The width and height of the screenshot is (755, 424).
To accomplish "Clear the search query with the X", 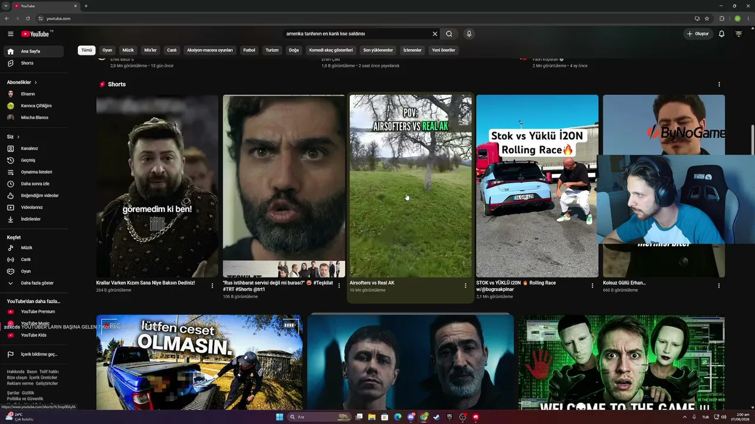I will click(x=435, y=34).
